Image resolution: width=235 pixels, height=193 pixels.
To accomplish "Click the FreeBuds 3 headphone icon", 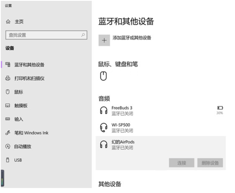I will point(103,110).
